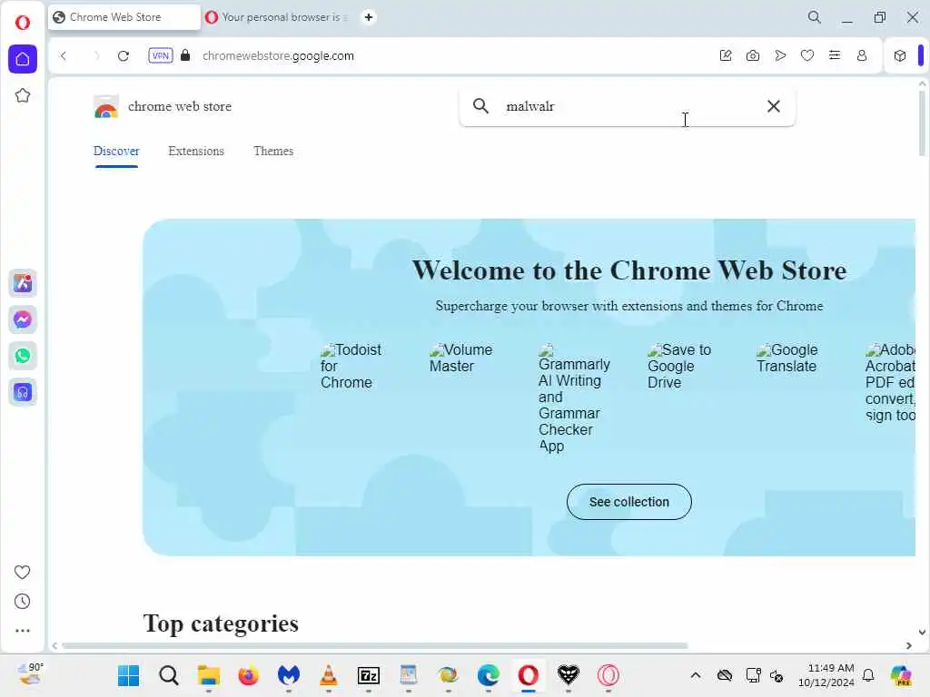Open Adobe Acrobat PDF extension
The image size is (930, 697).
890,382
